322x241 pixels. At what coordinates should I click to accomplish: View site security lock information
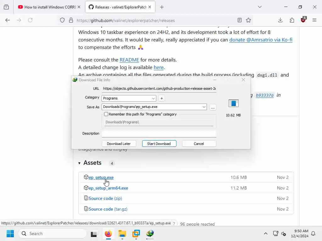click(x=71, y=20)
